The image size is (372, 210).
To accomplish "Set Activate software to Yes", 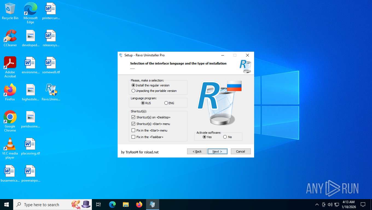I will (207, 137).
